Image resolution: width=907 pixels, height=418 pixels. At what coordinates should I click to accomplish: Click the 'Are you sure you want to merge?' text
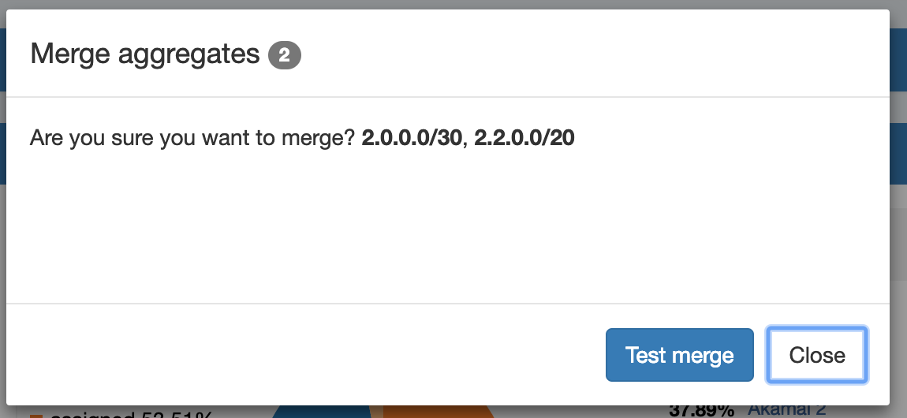click(192, 138)
